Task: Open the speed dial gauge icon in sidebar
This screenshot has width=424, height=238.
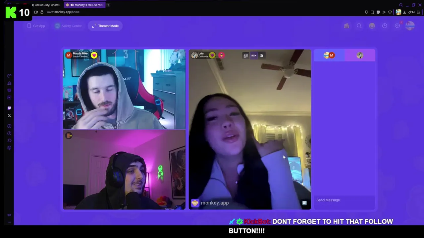Action: [9, 76]
